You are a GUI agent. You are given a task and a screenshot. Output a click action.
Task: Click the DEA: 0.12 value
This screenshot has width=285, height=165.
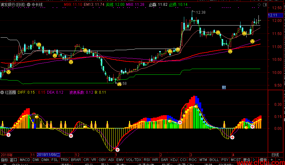coord(55,92)
